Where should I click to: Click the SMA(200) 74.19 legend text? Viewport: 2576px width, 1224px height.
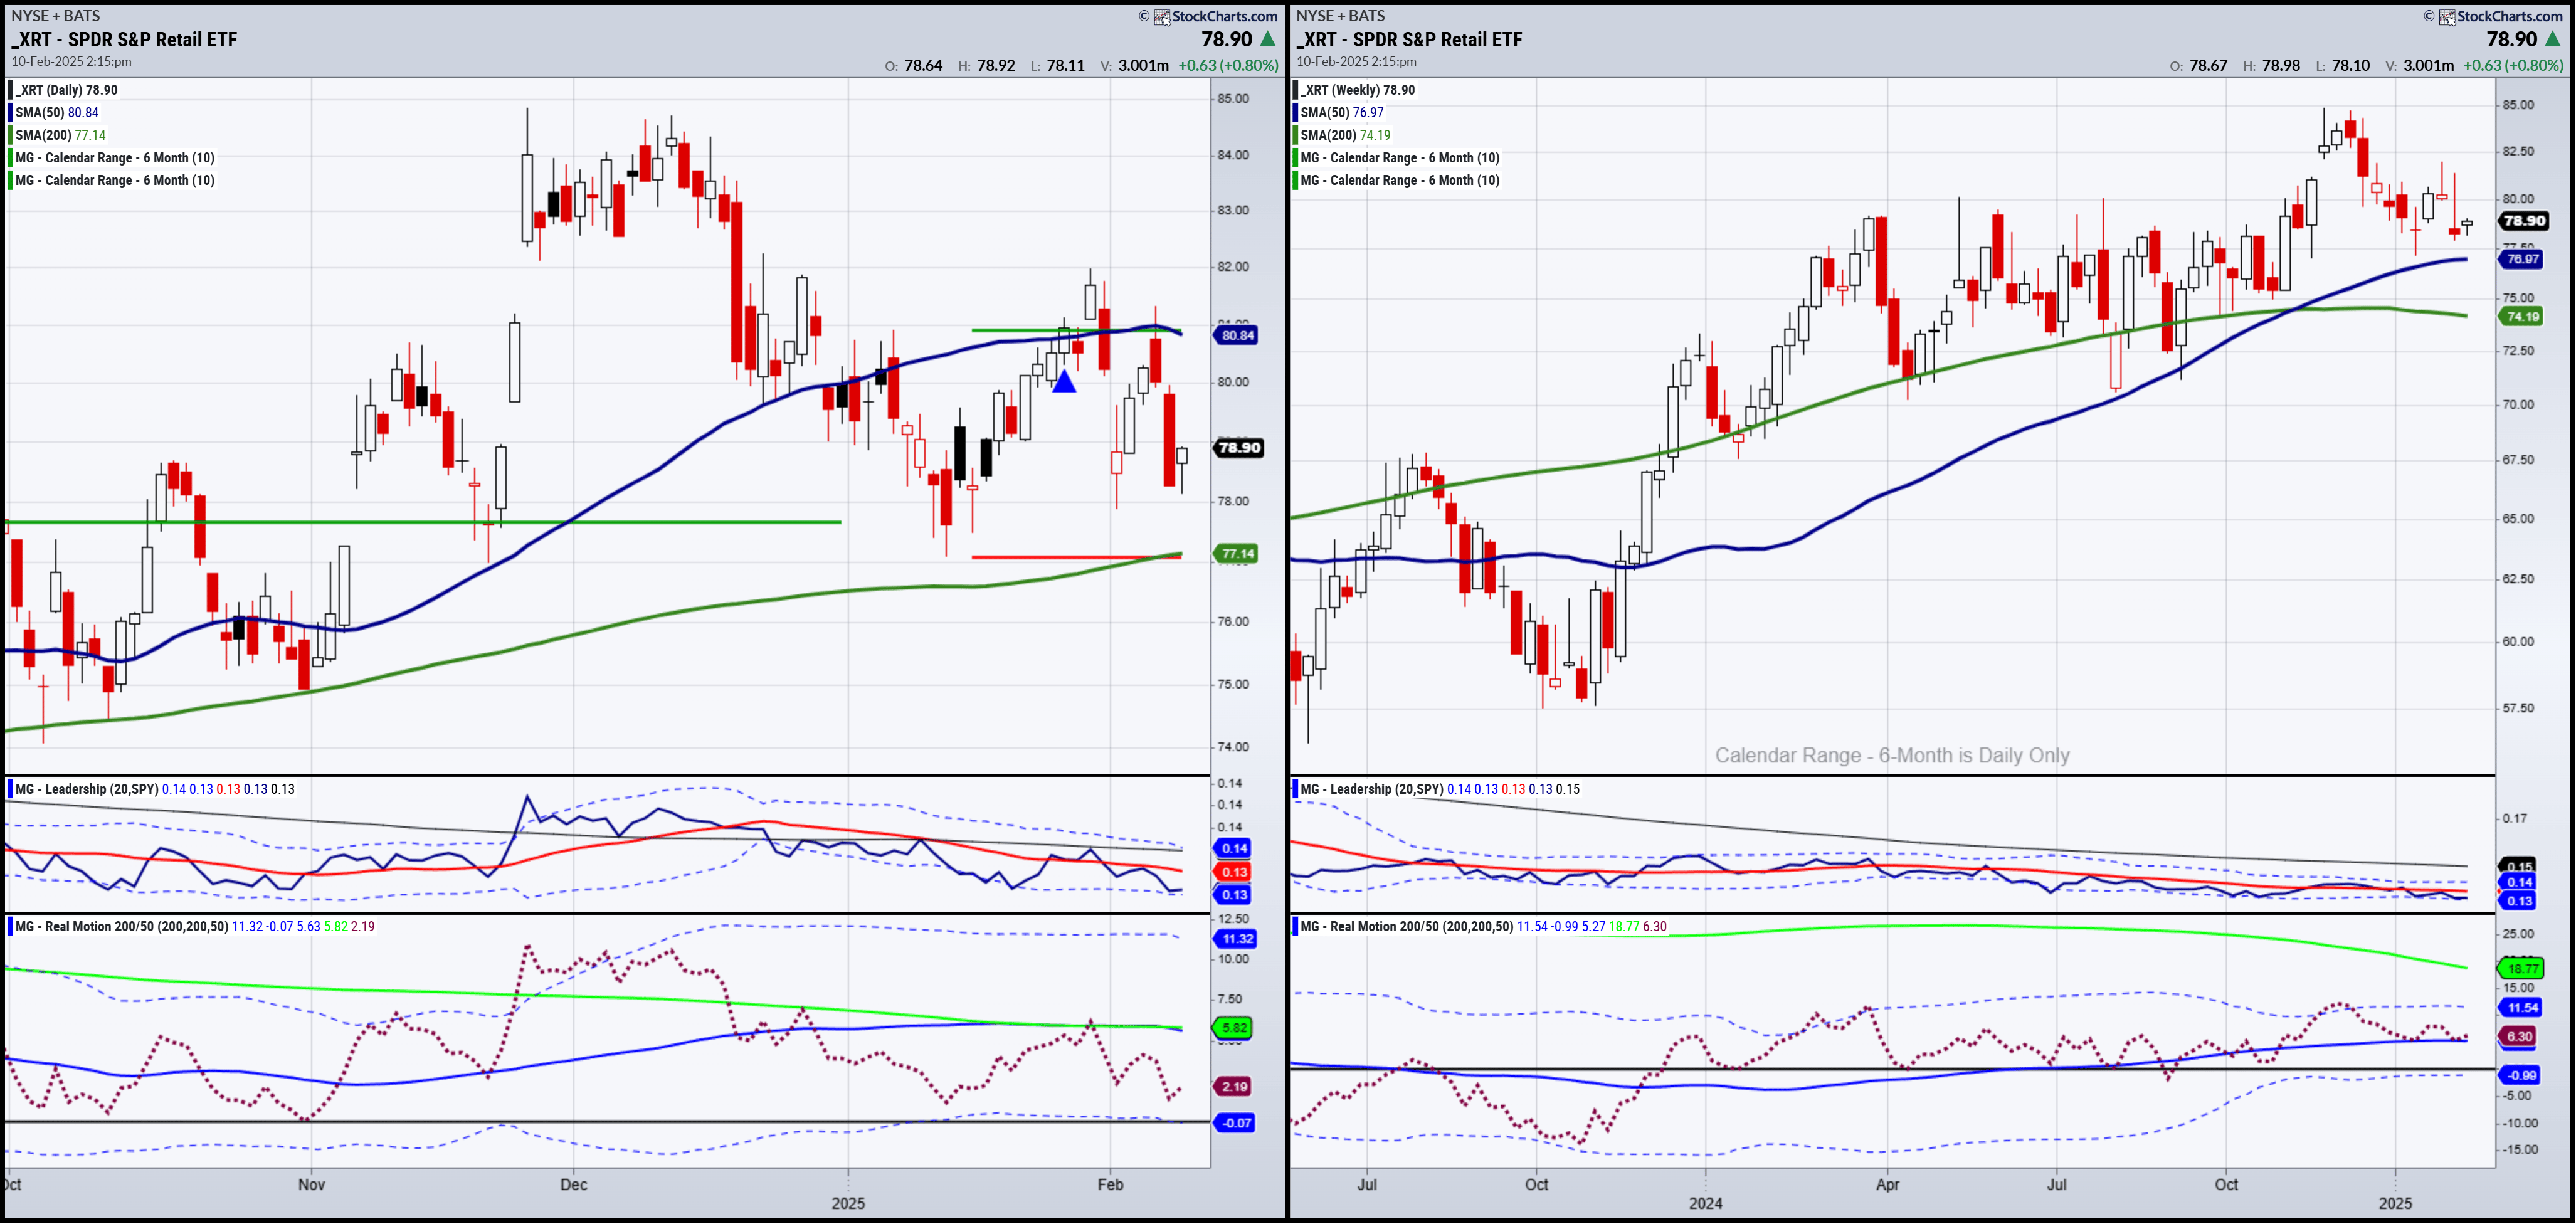[1345, 135]
